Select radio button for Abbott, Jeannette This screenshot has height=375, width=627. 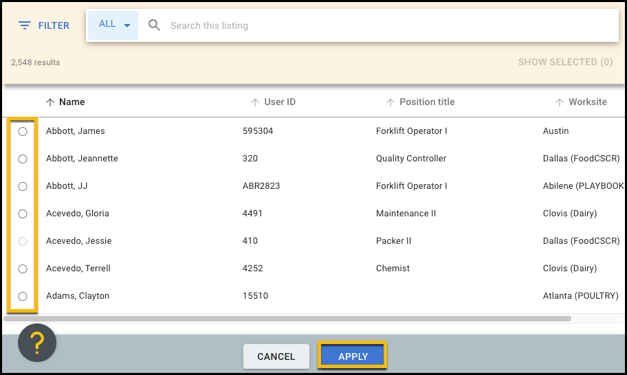coord(23,159)
